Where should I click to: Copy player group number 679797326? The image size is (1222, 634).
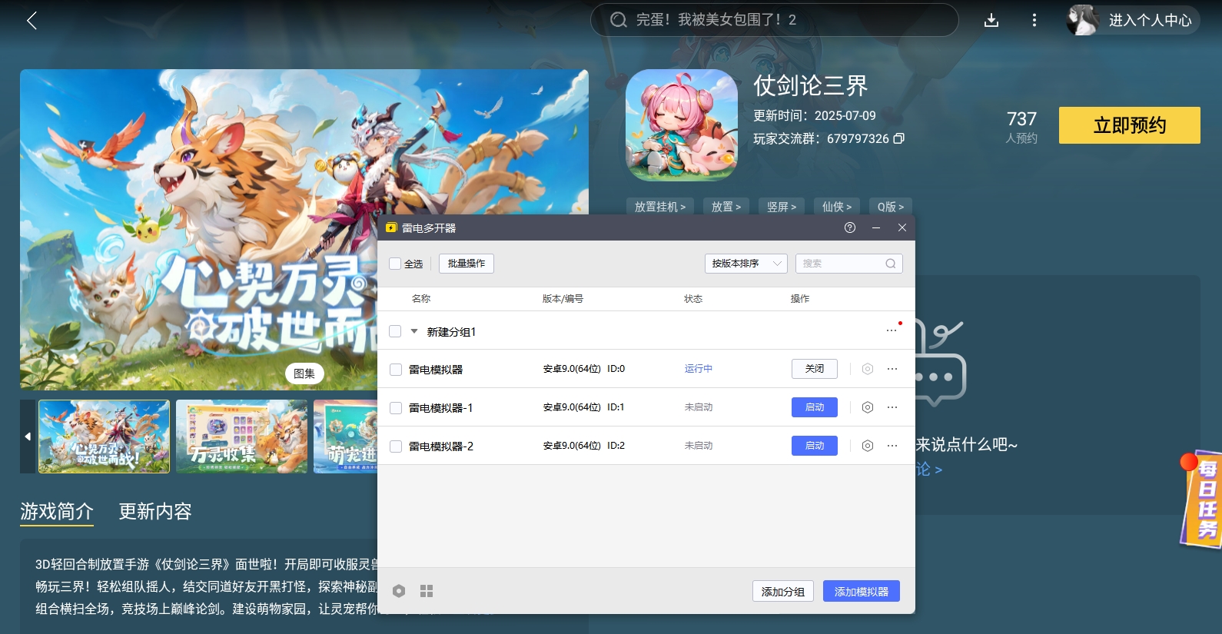point(899,138)
